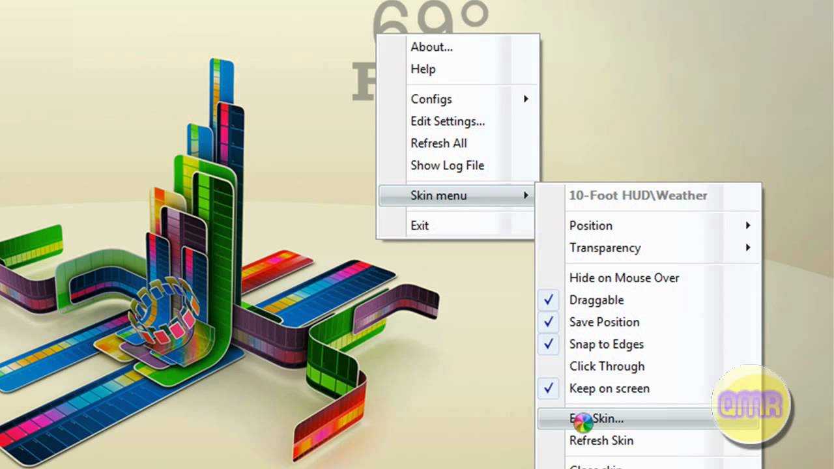The image size is (834, 469).
Task: Expand the Position submenu
Action: coord(648,225)
